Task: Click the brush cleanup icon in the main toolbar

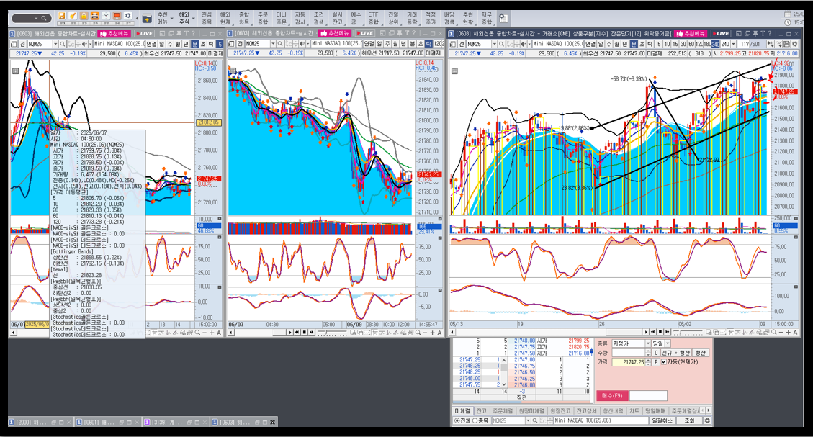Action: [73, 16]
